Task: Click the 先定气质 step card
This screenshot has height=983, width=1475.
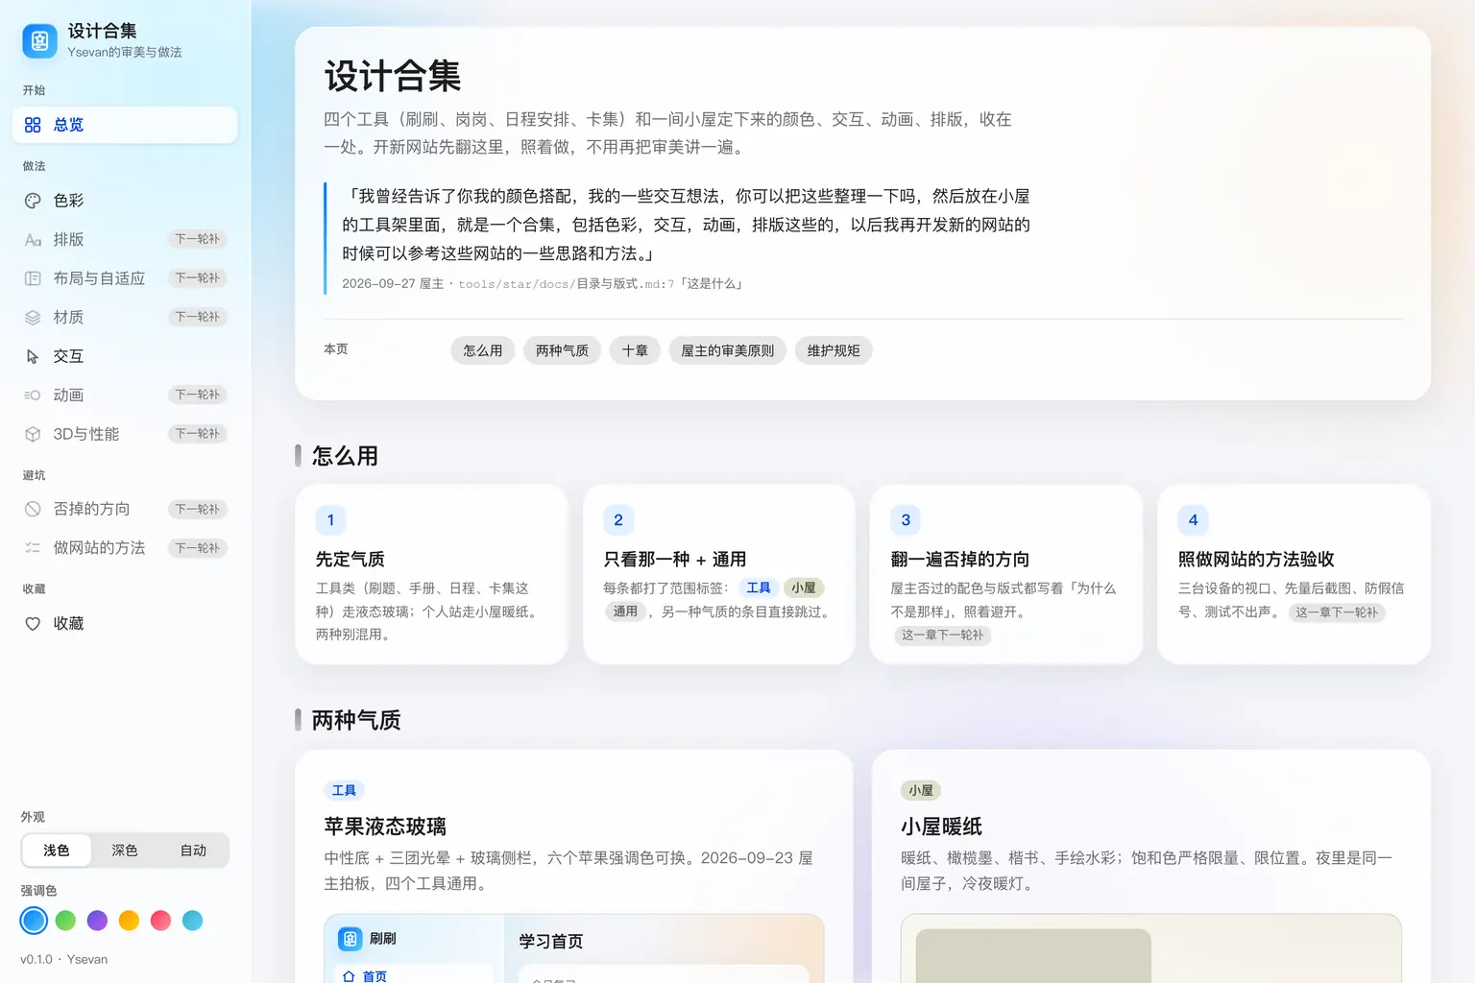Action: tap(431, 574)
